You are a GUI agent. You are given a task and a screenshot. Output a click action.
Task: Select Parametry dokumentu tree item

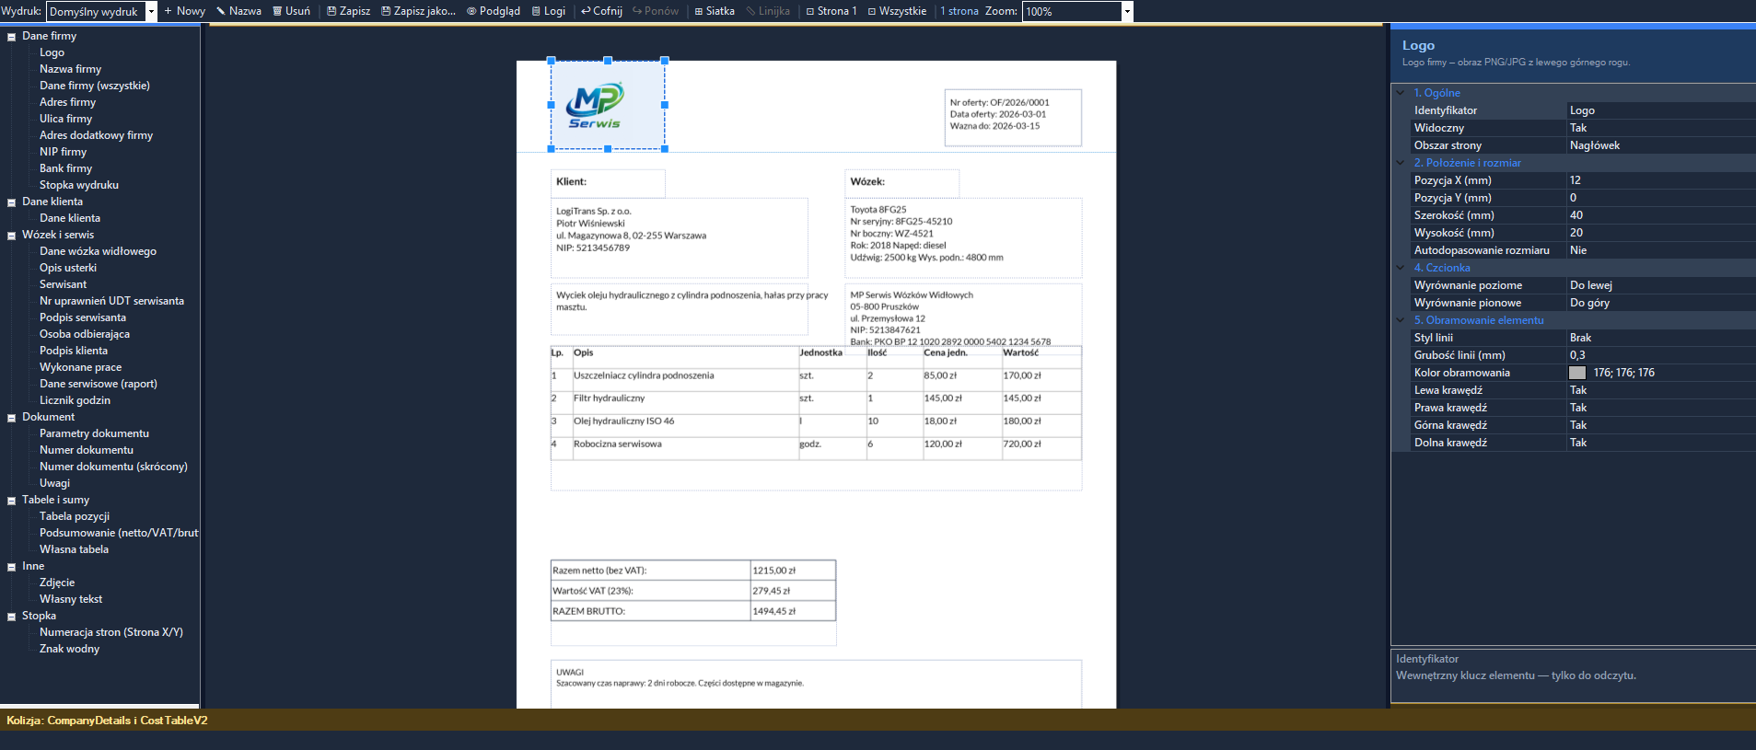pyautogui.click(x=94, y=433)
